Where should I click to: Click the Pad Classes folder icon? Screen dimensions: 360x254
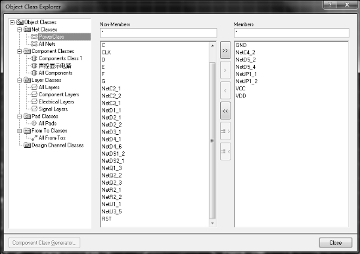28,117
